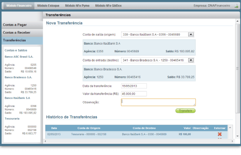This screenshot has height=155, width=241.
Task: Click the Observação column header
Action: click(x=201, y=128)
